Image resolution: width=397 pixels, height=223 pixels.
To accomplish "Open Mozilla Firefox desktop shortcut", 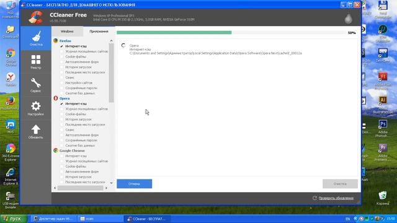I will click(x=10, y=103).
